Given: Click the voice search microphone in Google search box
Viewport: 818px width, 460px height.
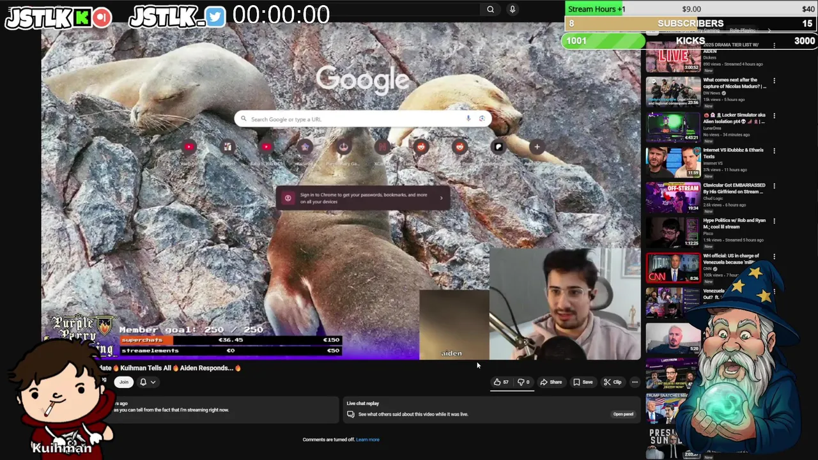Looking at the screenshot, I should point(468,119).
